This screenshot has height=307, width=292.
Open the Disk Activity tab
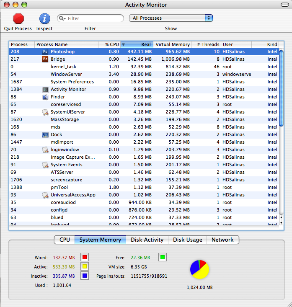click(x=147, y=240)
